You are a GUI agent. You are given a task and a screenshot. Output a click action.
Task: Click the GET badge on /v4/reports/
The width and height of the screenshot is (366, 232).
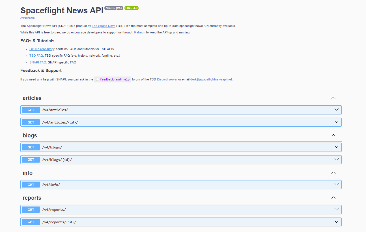tap(31, 209)
